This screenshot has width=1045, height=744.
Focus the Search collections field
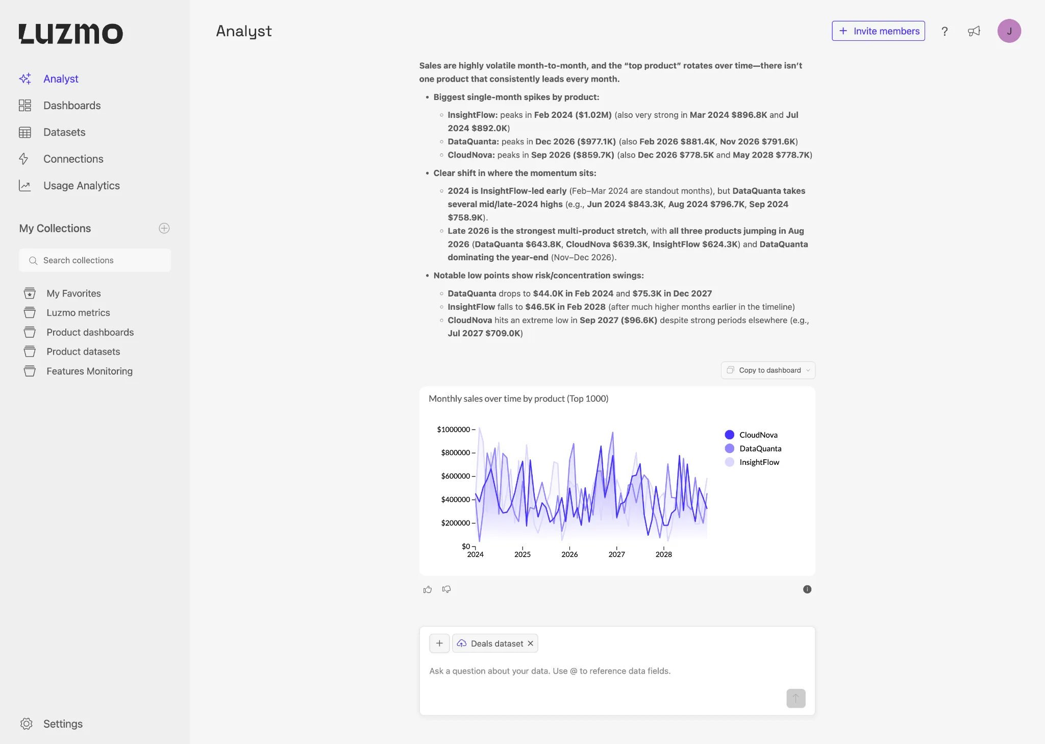click(95, 260)
